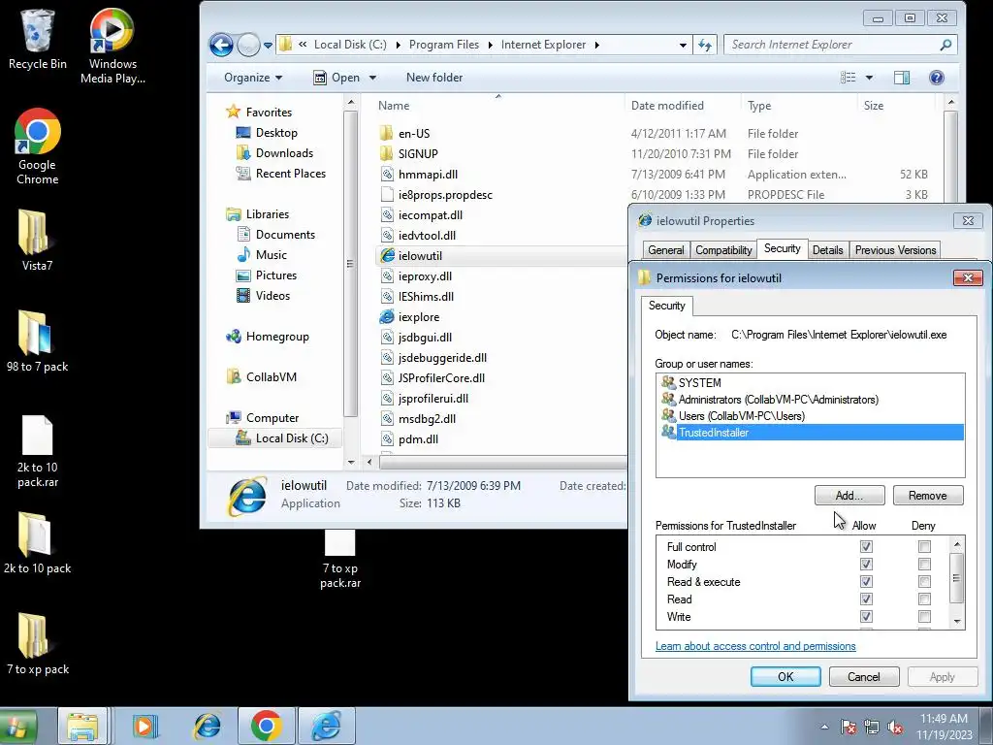Switch to the Details tab
Screen dimensions: 993x745
(x=827, y=250)
